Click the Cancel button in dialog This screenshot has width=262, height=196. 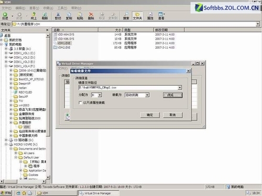tap(172, 115)
